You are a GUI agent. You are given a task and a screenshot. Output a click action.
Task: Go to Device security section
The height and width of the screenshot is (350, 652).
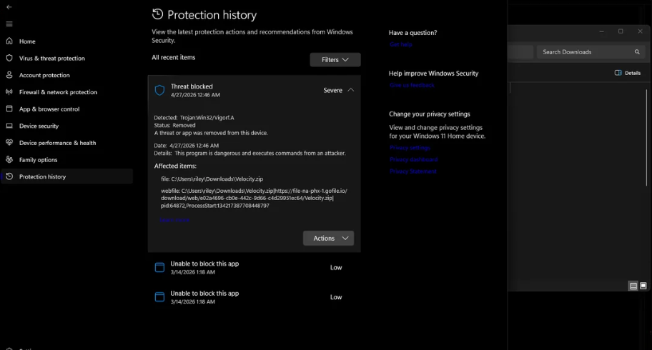[x=39, y=126]
